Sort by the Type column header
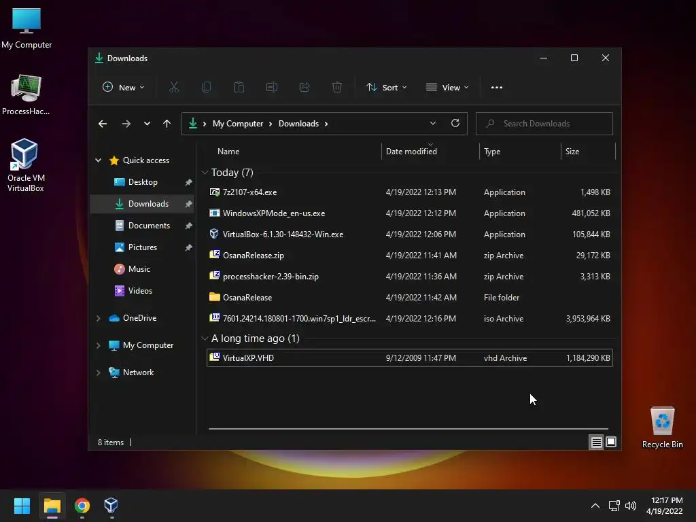Screen dimensions: 696x522 (x=520, y=152)
